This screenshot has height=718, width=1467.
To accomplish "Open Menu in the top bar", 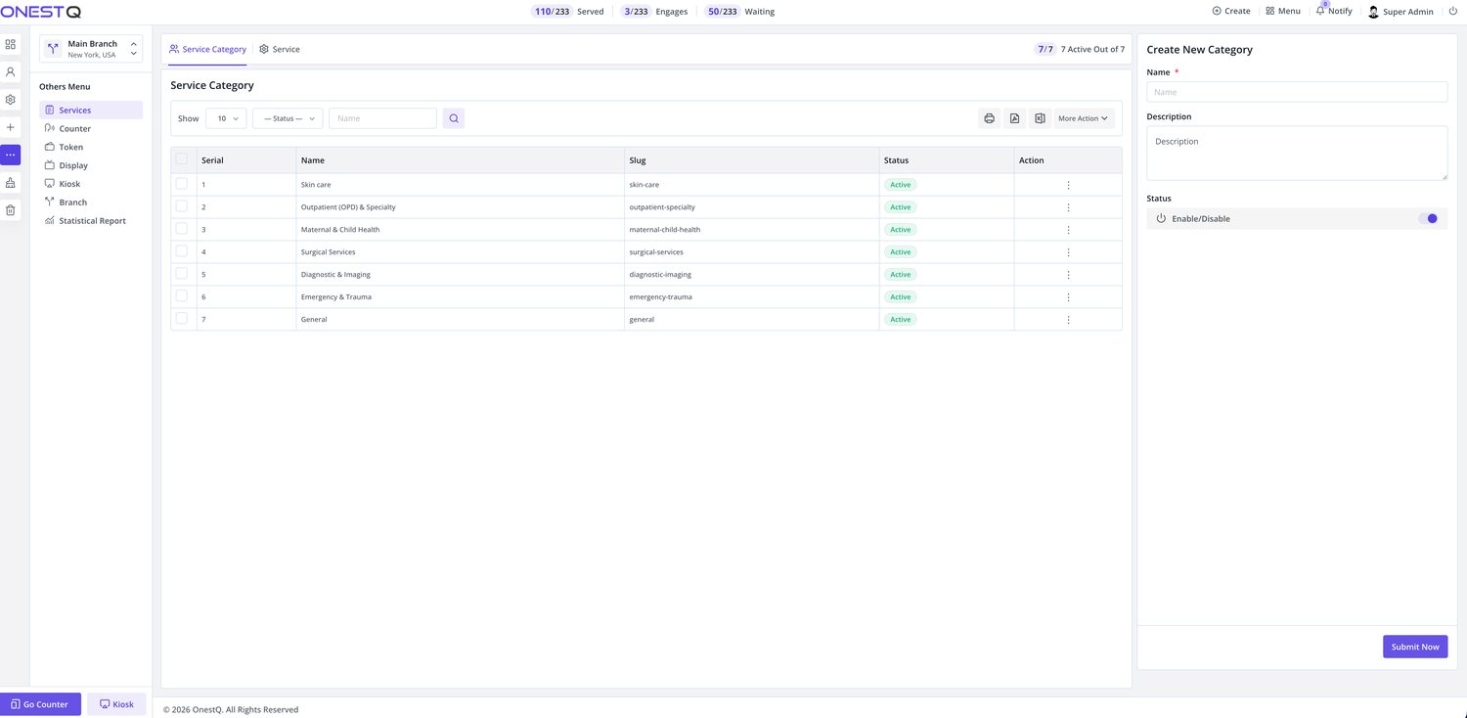I will [x=1283, y=11].
